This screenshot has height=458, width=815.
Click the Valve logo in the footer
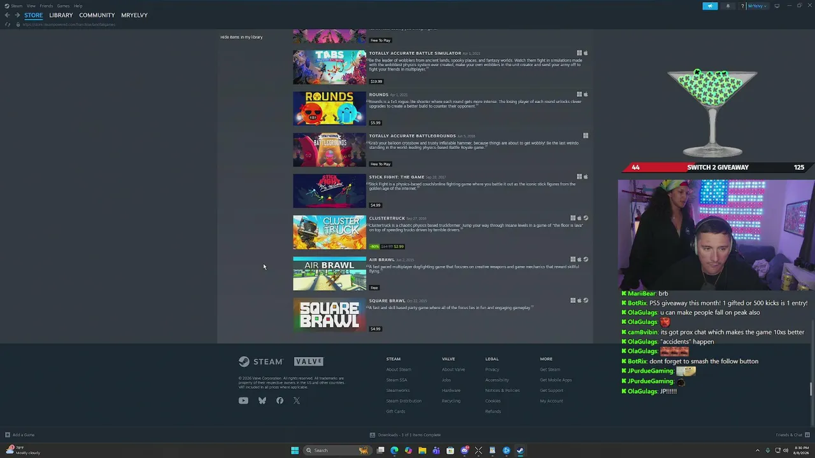(309, 361)
